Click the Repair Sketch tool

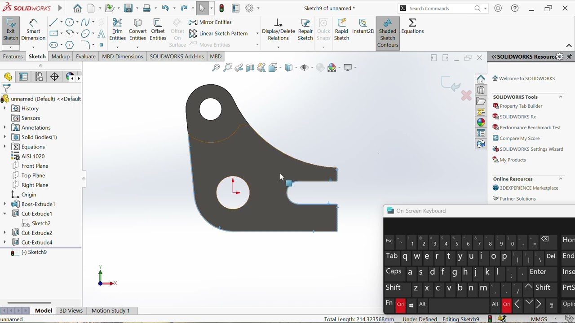(x=305, y=30)
